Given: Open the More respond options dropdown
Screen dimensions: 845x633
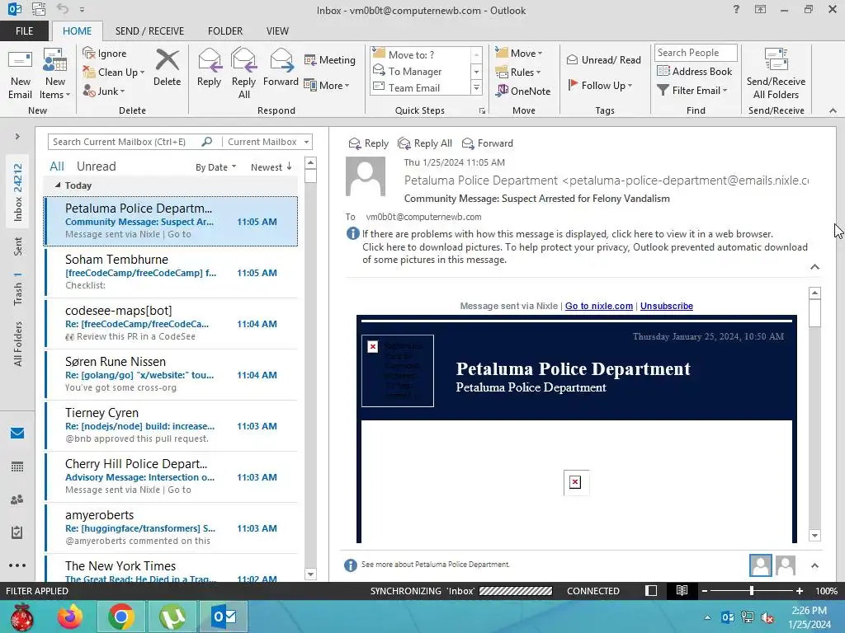Looking at the screenshot, I should click(x=327, y=85).
